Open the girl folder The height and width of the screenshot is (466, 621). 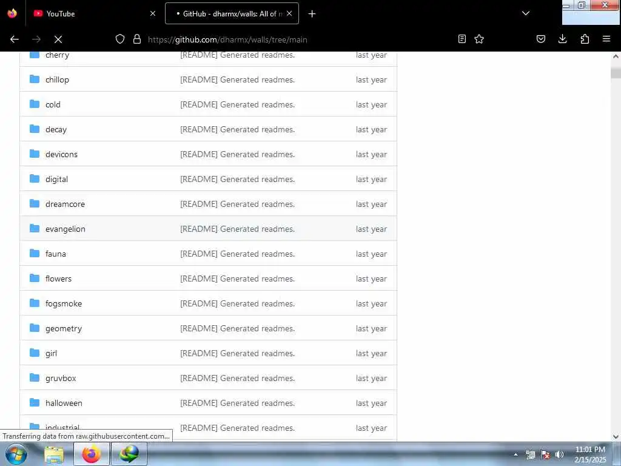pos(51,354)
